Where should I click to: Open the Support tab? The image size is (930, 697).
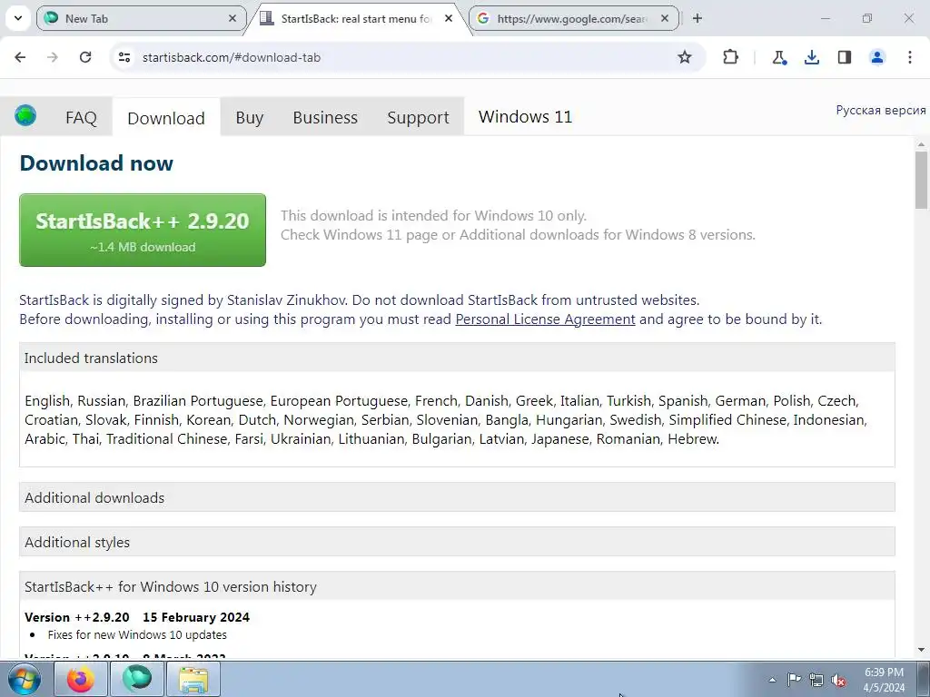[418, 117]
